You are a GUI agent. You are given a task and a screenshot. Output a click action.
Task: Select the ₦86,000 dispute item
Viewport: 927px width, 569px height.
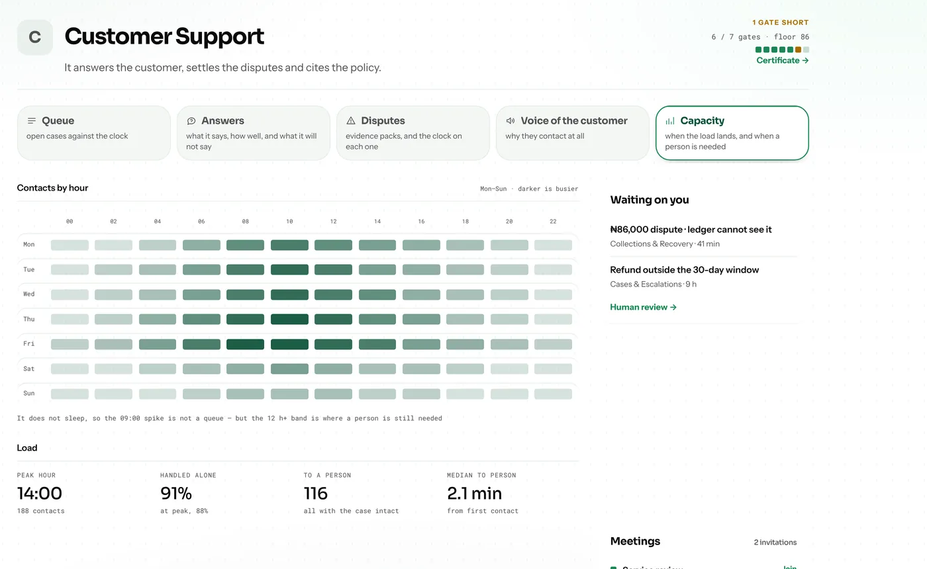click(x=704, y=236)
